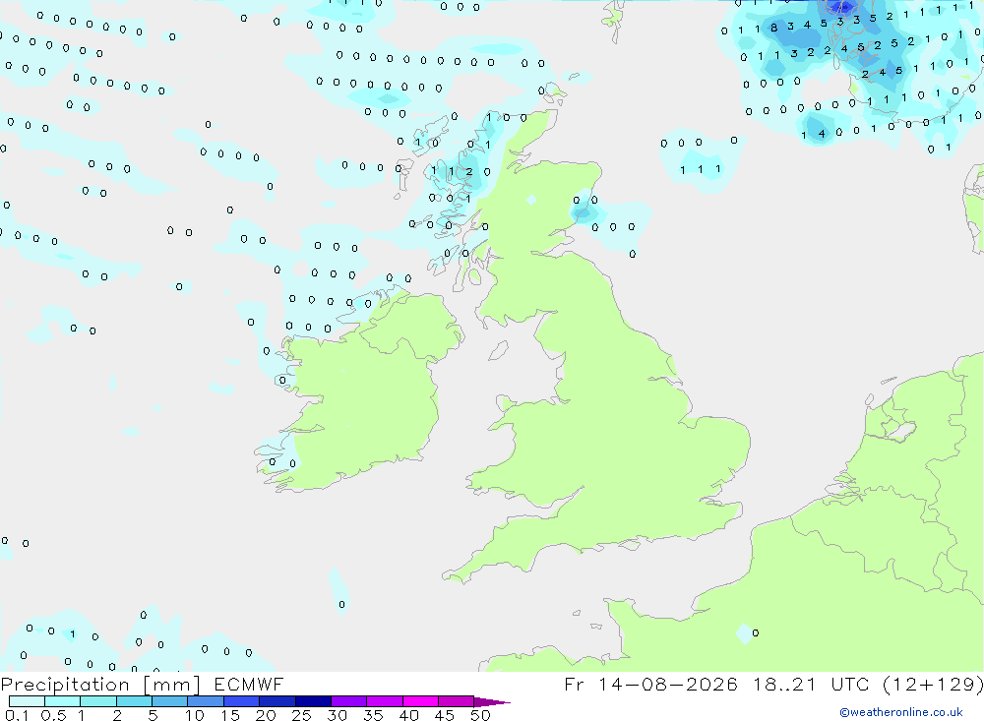Click the 30 to 35 mm legend swatch
Screen dimensions: 984x721
[348, 701]
